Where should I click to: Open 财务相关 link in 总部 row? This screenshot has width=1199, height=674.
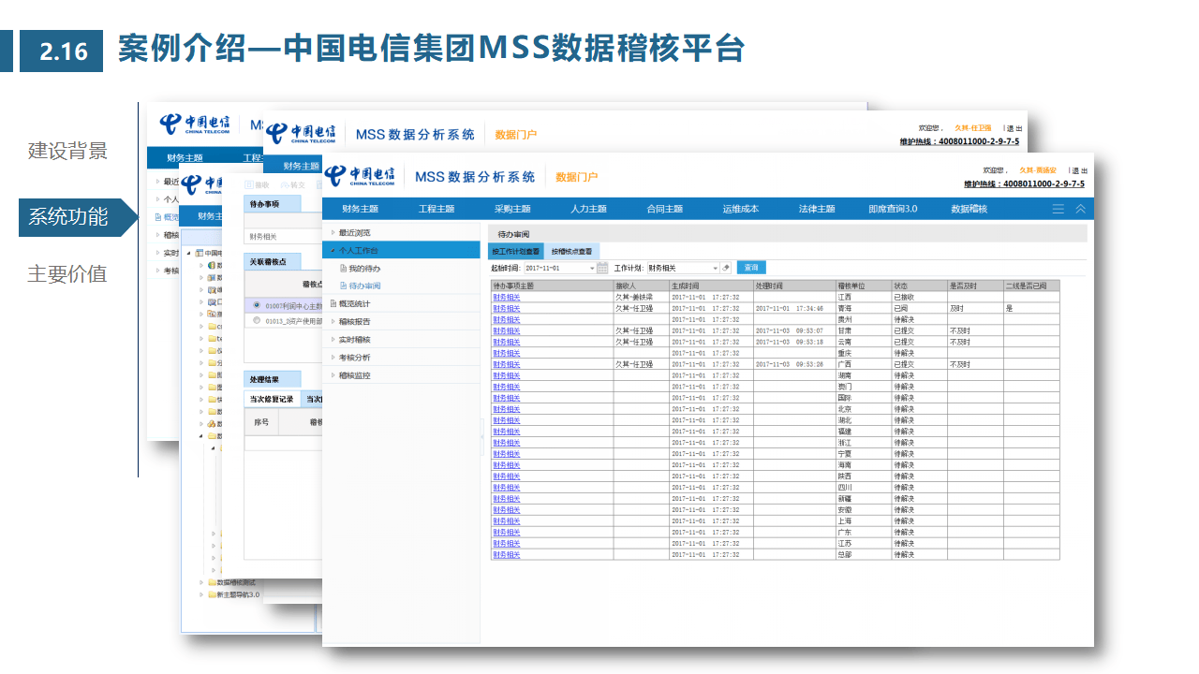coord(506,555)
